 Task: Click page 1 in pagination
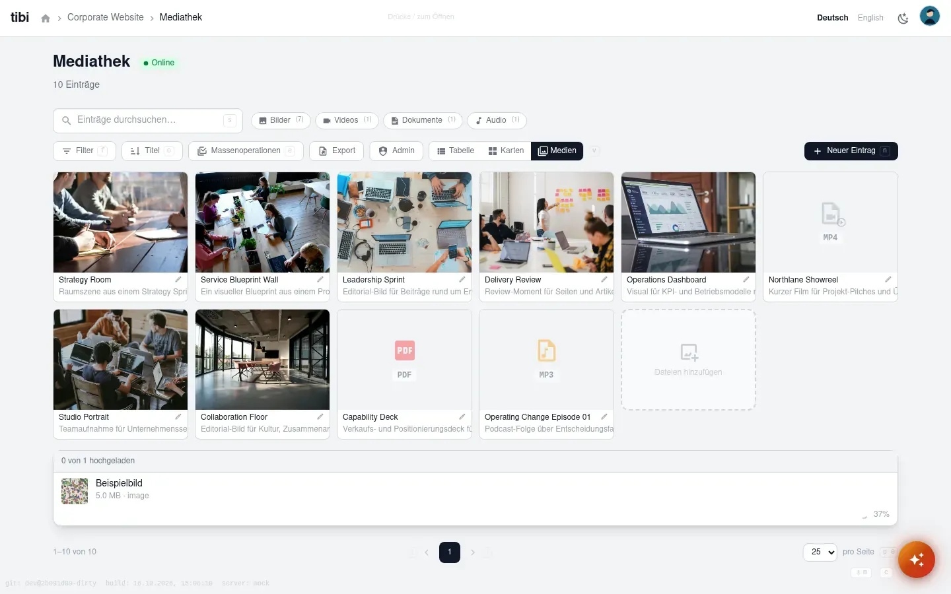[x=450, y=552]
